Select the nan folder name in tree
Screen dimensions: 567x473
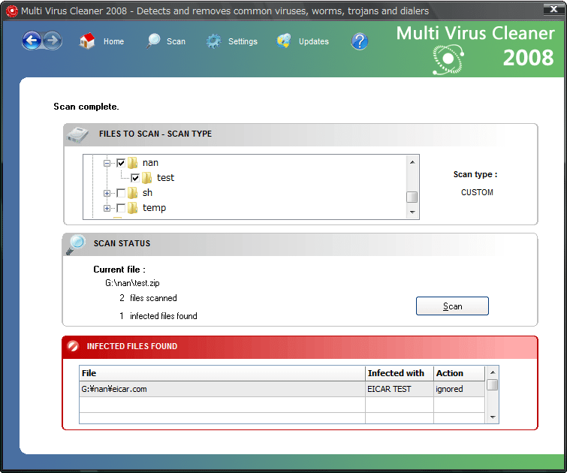coord(150,163)
